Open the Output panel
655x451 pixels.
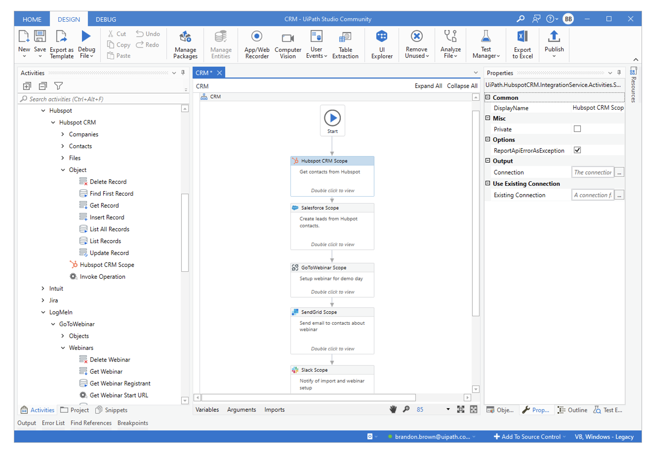[x=27, y=423]
